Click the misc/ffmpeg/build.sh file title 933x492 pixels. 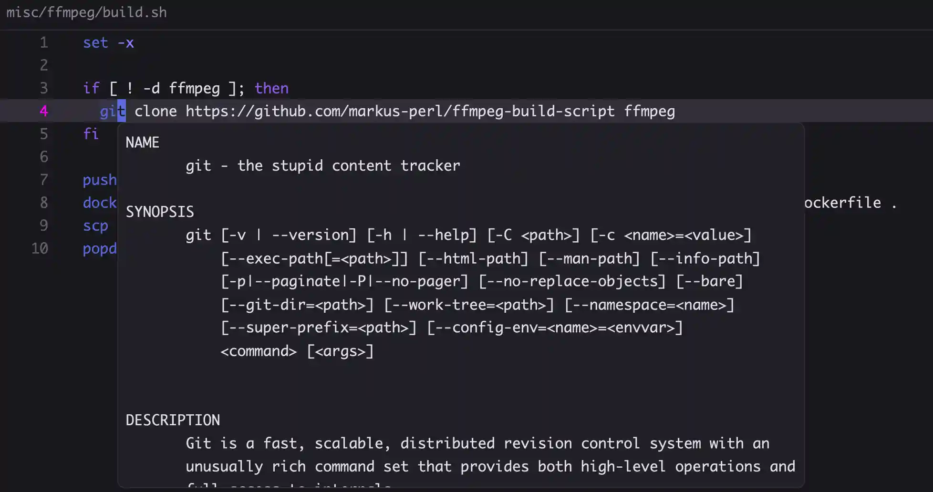pos(86,13)
